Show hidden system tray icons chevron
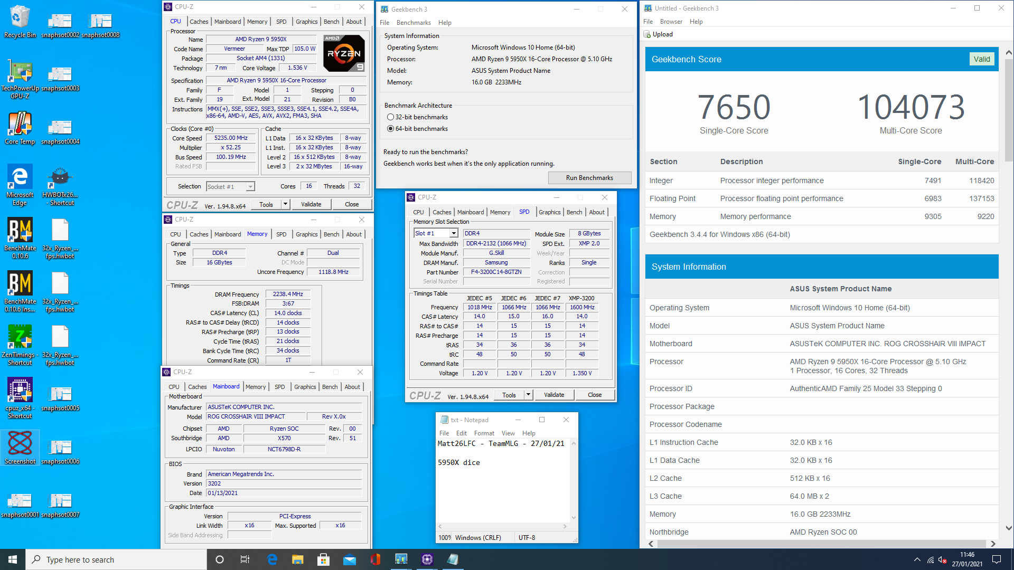 (x=917, y=559)
